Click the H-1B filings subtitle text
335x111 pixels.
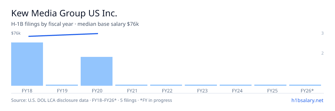(x=75, y=24)
